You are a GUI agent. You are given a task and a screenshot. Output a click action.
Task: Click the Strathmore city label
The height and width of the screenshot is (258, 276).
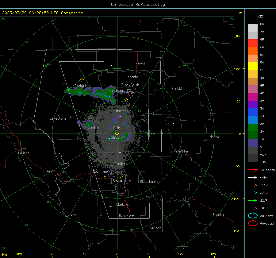(x=149, y=182)
